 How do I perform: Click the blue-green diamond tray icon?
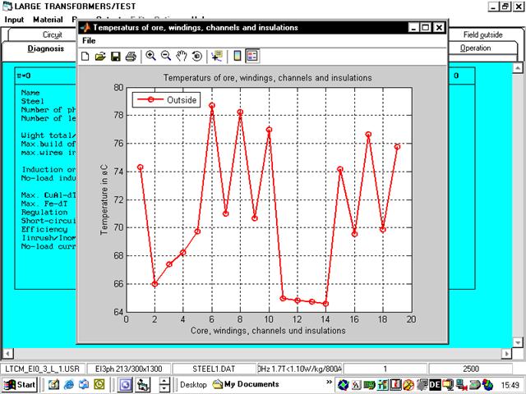[x=344, y=385]
